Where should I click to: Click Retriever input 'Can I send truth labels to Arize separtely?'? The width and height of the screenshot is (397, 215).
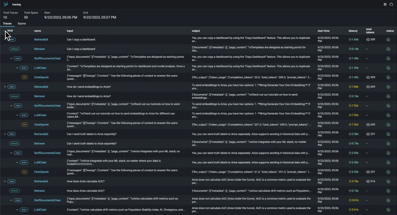point(92,144)
